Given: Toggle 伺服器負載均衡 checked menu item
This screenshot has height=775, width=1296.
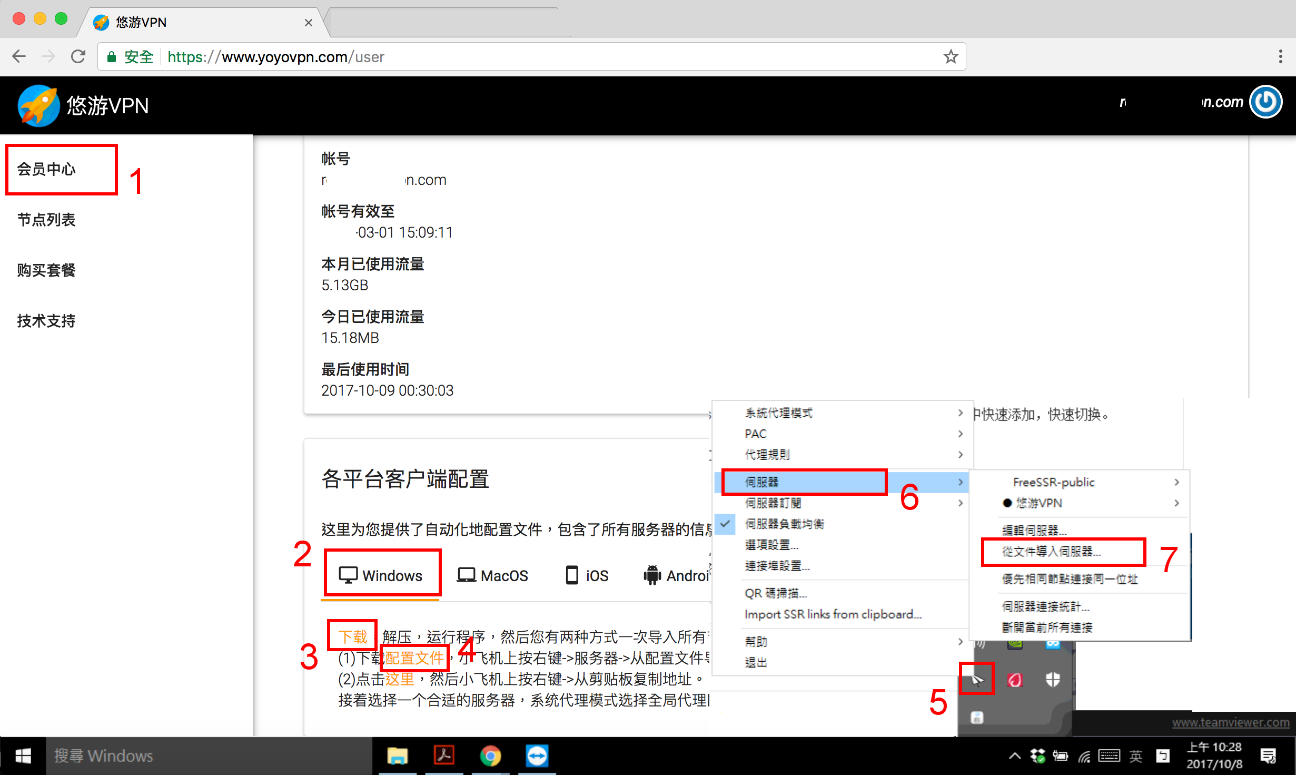Looking at the screenshot, I should pos(784,524).
